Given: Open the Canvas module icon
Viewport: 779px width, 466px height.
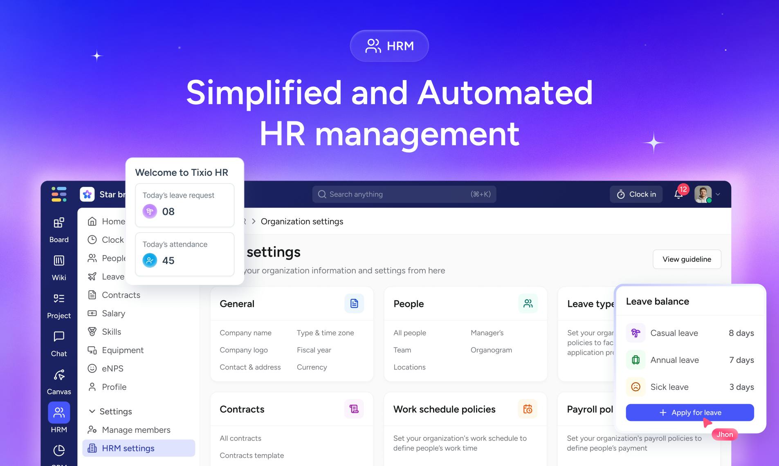Looking at the screenshot, I should pos(59,374).
